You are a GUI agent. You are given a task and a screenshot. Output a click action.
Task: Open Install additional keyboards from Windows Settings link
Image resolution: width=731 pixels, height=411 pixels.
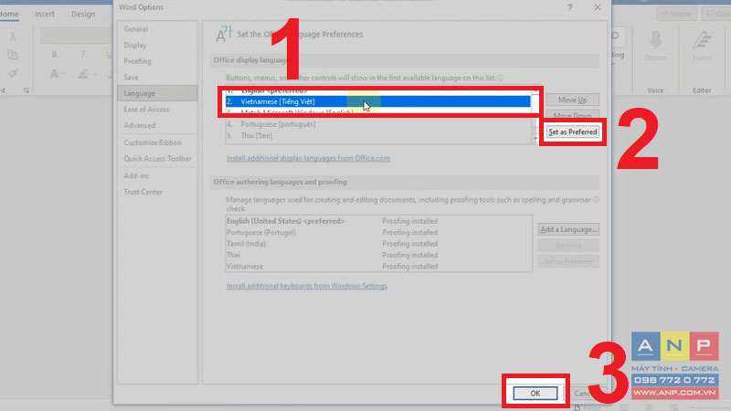[307, 286]
